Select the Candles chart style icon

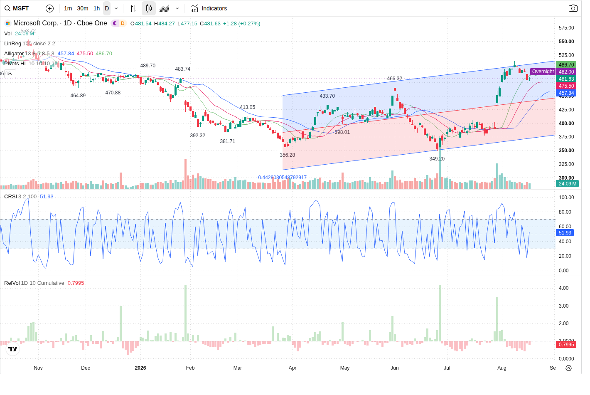click(149, 8)
